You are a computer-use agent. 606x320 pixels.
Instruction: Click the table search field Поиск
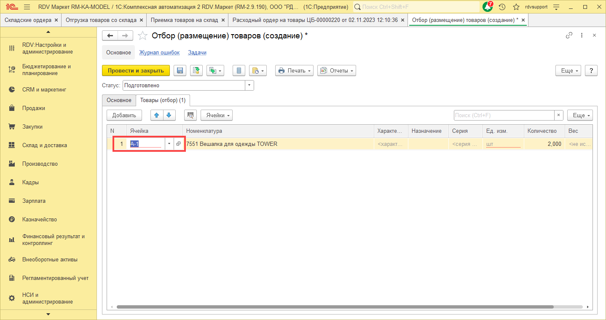(x=504, y=115)
